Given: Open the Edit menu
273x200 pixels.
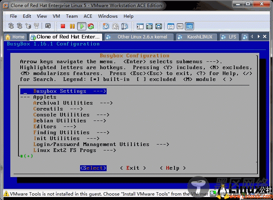Looking at the screenshot, I should [27, 16].
